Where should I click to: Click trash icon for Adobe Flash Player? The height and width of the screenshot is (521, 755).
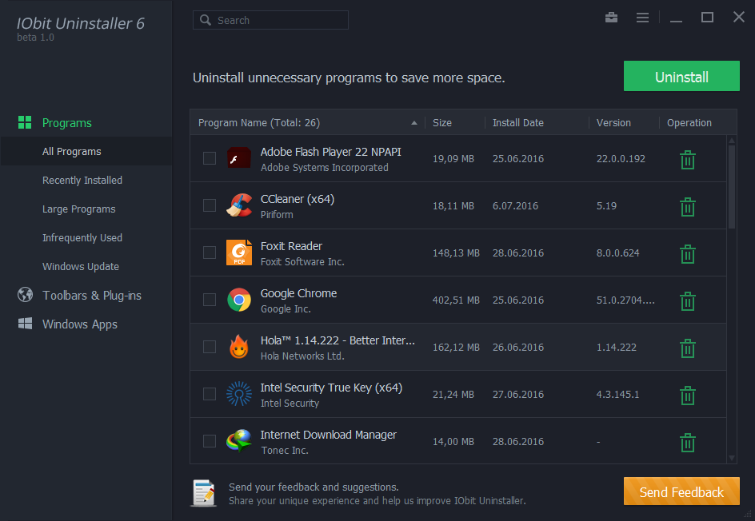pos(688,160)
